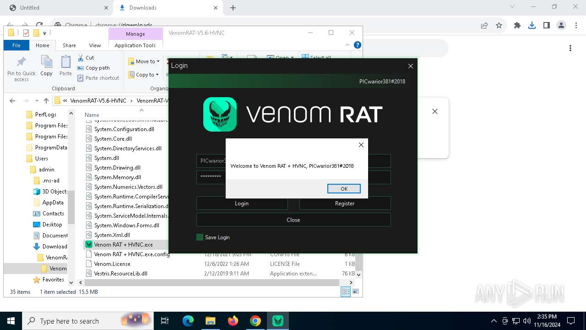Viewport: 586px width, 330px height.
Task: Click the Name column header
Action: (x=92, y=115)
